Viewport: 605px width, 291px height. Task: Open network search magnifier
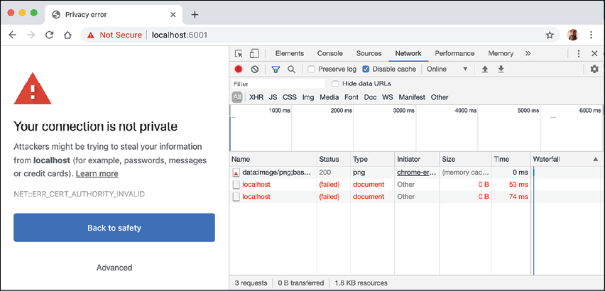(x=292, y=70)
